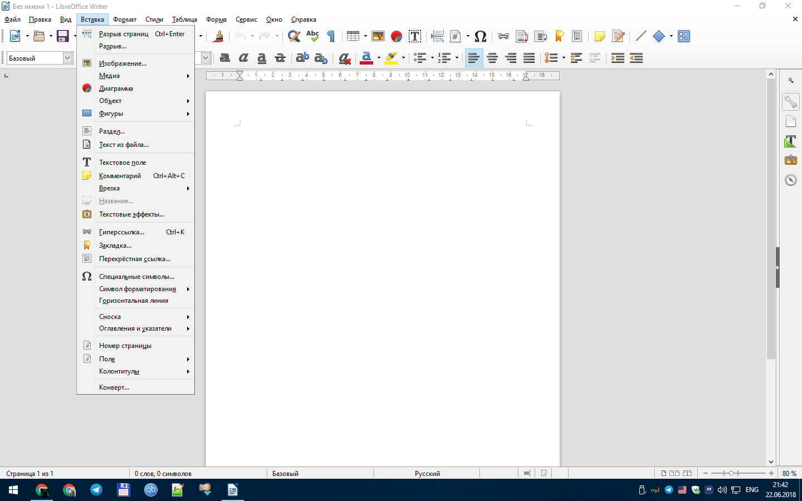Viewport: 802px width, 501px height.
Task: Click the Open file folder icon
Action: [x=39, y=36]
